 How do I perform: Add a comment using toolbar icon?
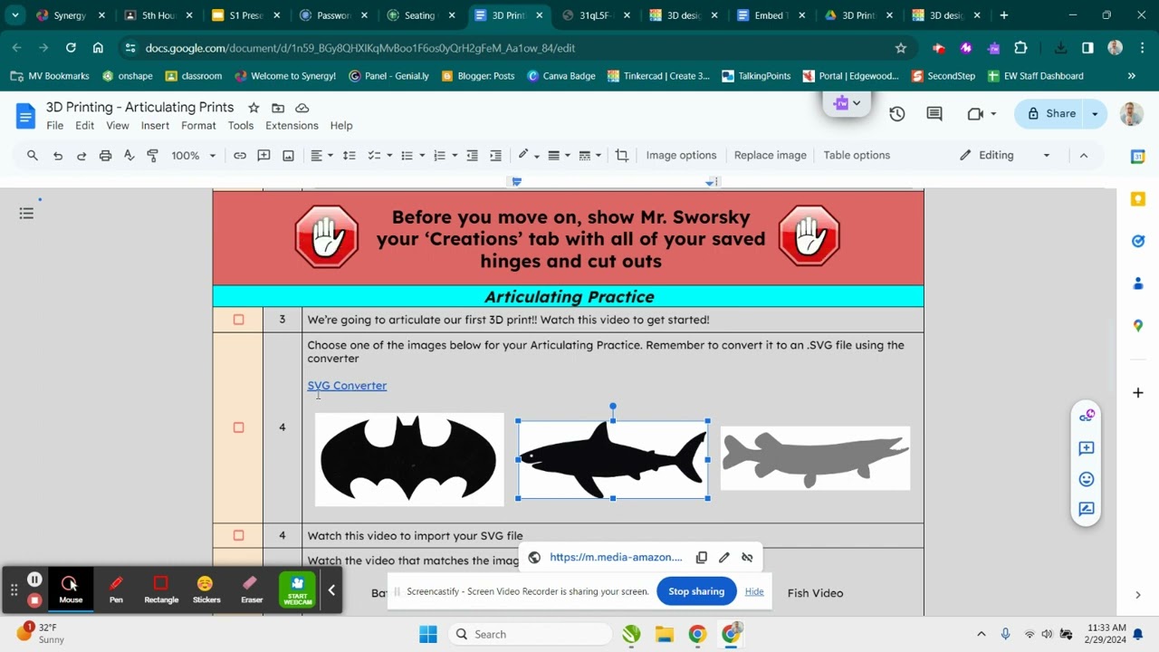click(264, 156)
